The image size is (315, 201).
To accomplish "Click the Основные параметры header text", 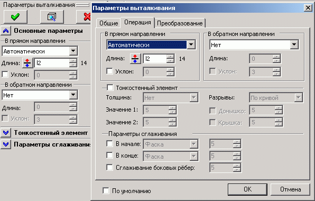I will 48,31.
